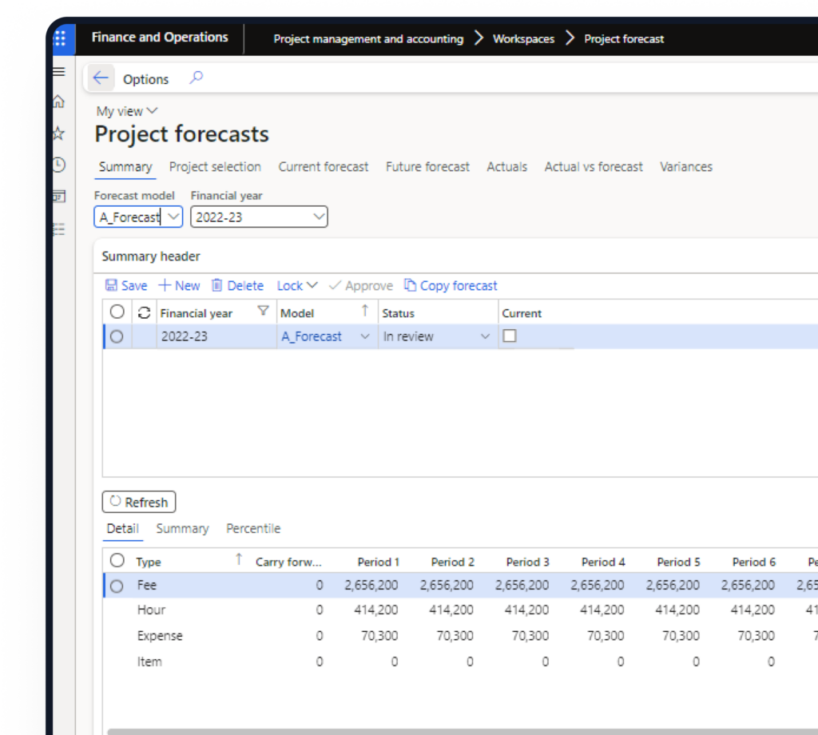
Task: Click the Forecast model input field
Action: click(130, 217)
